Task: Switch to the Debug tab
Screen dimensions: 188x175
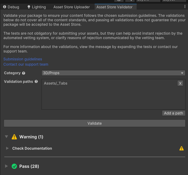Action: [11, 7]
